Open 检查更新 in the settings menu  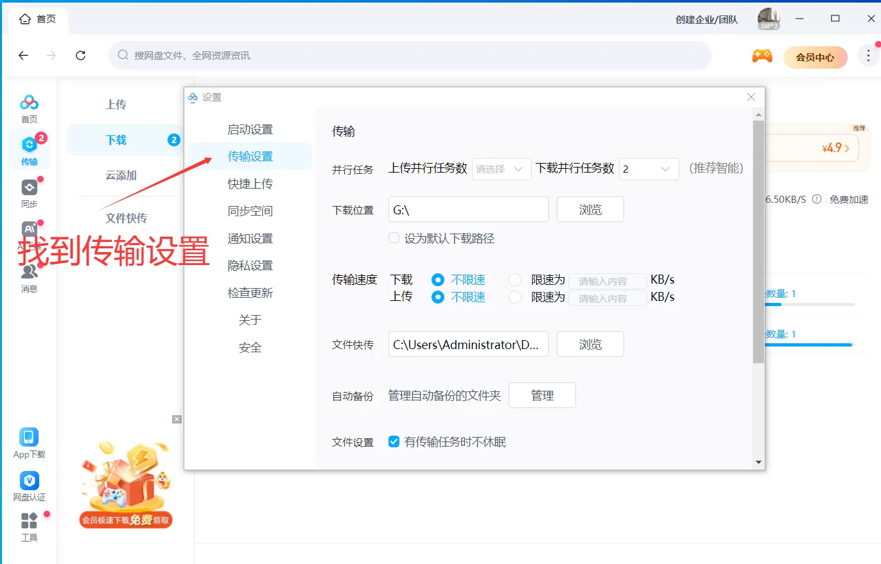click(x=251, y=293)
